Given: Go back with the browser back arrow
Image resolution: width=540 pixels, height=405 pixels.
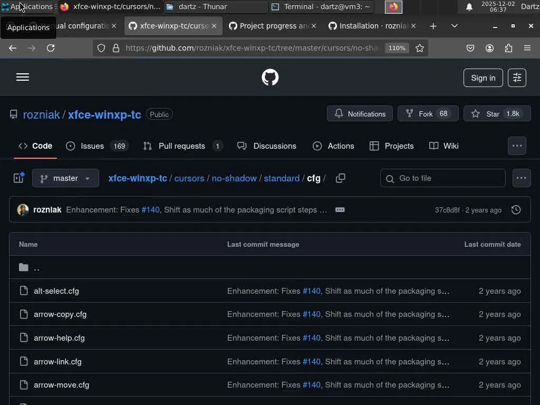Looking at the screenshot, I should click(13, 48).
